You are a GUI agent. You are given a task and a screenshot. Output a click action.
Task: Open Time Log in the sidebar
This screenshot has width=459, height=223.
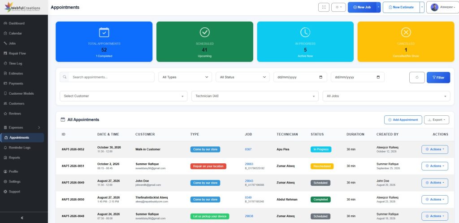click(15, 63)
